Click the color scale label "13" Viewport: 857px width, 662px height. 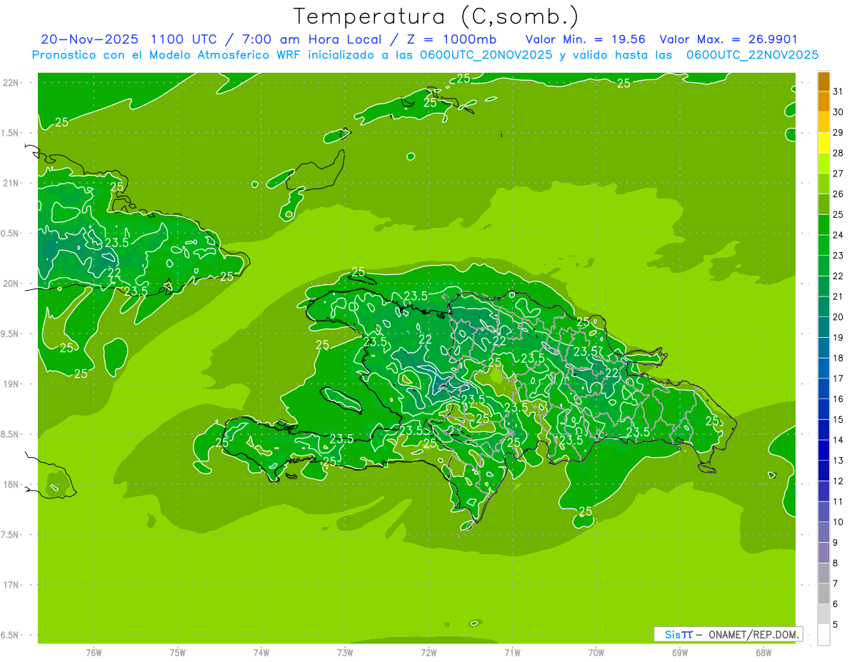(x=838, y=461)
